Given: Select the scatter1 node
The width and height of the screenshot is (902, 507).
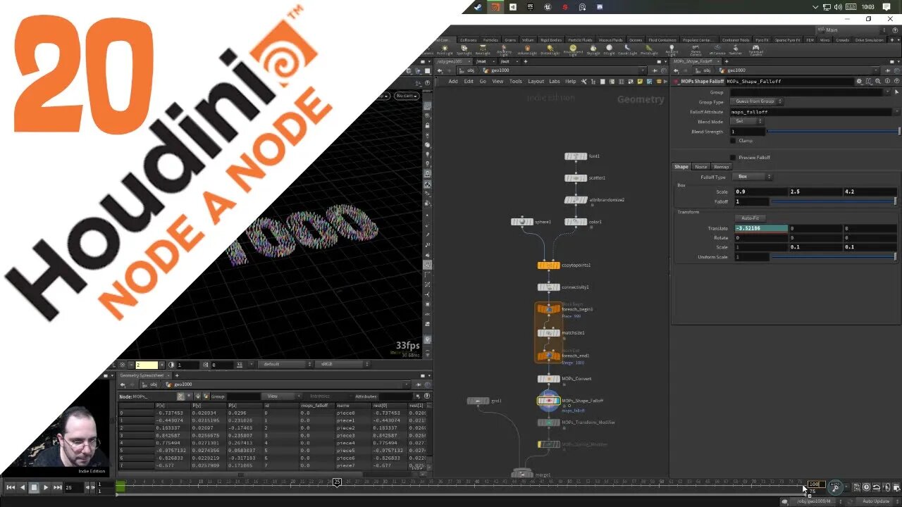Looking at the screenshot, I should [576, 178].
